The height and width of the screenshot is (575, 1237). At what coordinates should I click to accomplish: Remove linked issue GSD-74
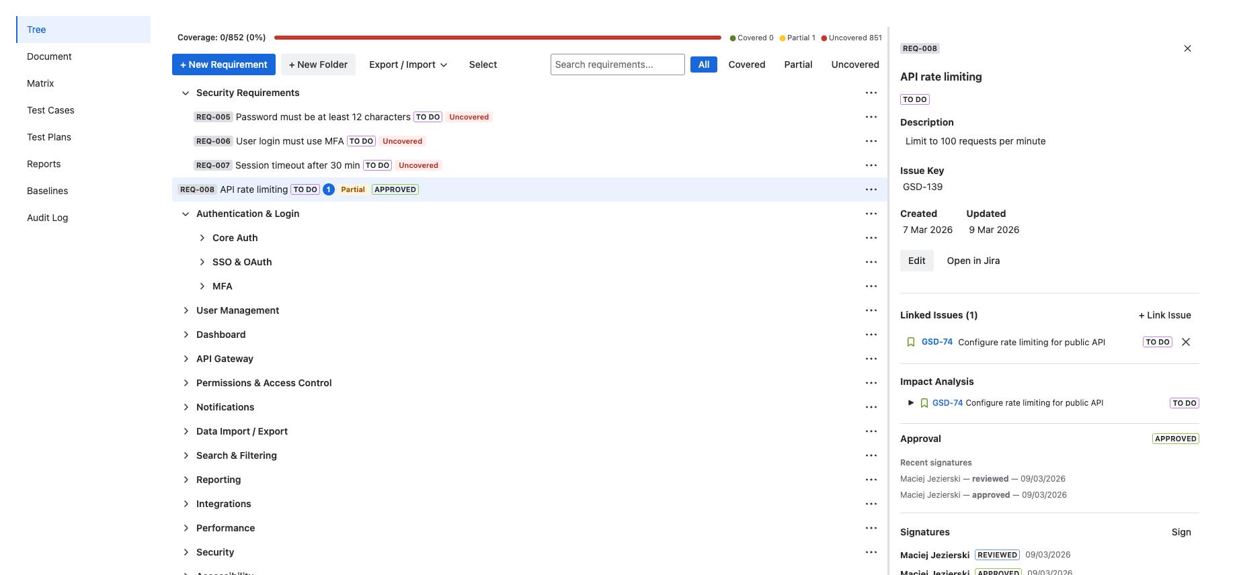(1186, 342)
